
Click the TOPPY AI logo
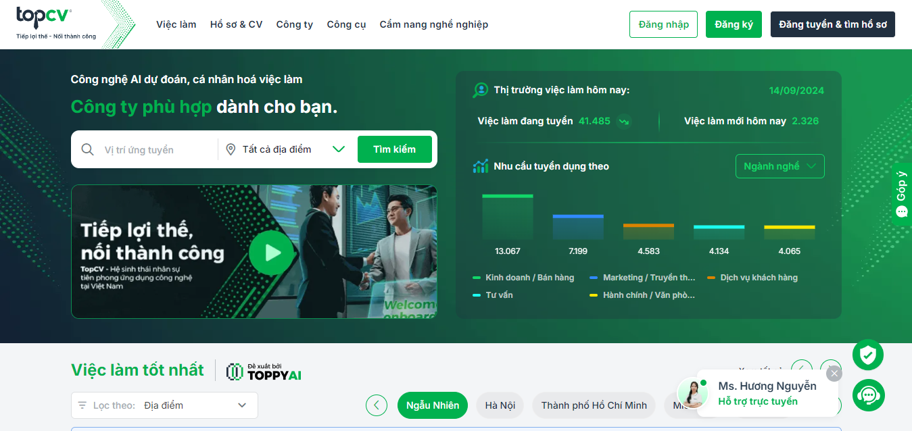[x=264, y=371]
